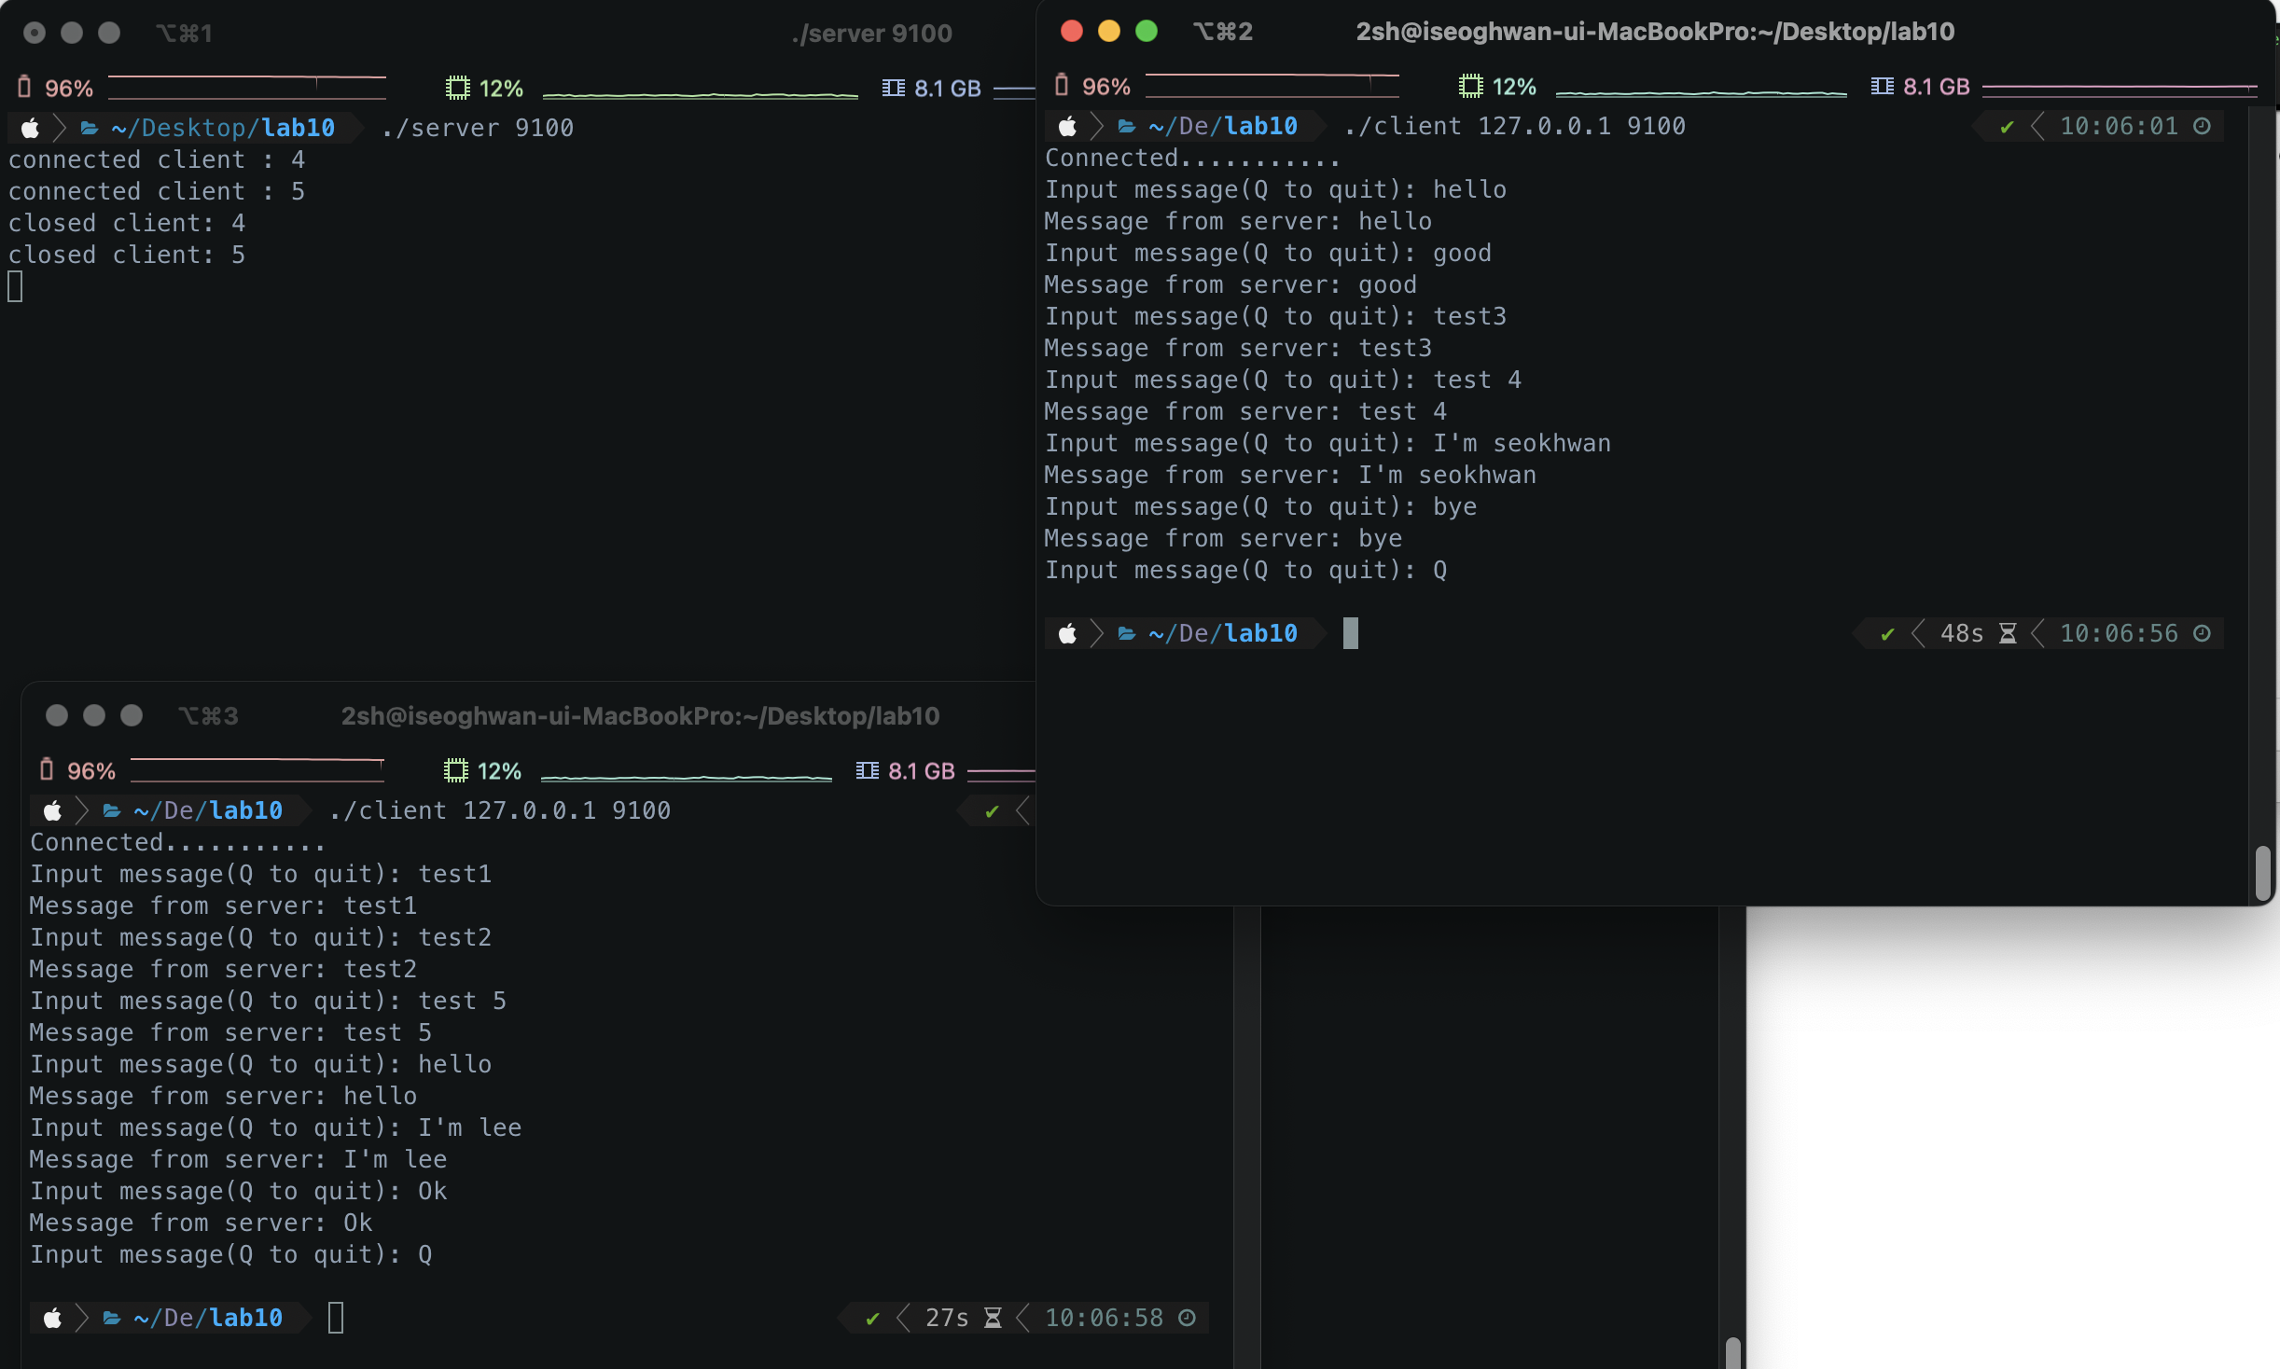This screenshot has height=1369, width=2280.
Task: Click the green checkmark next to 10:06:01
Action: [2007, 127]
